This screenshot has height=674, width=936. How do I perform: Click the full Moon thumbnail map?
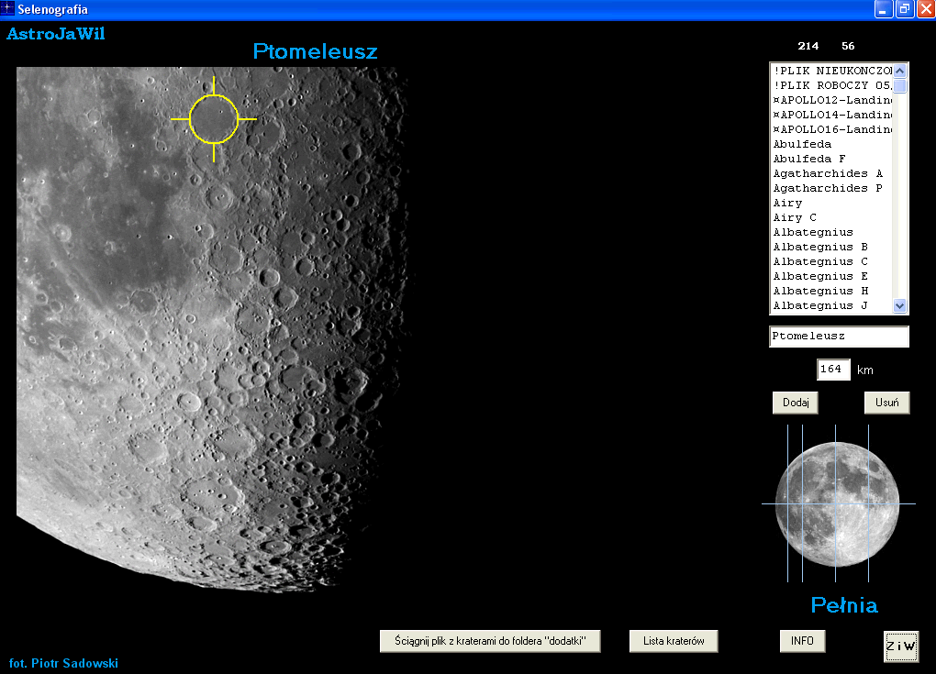pyautogui.click(x=838, y=504)
